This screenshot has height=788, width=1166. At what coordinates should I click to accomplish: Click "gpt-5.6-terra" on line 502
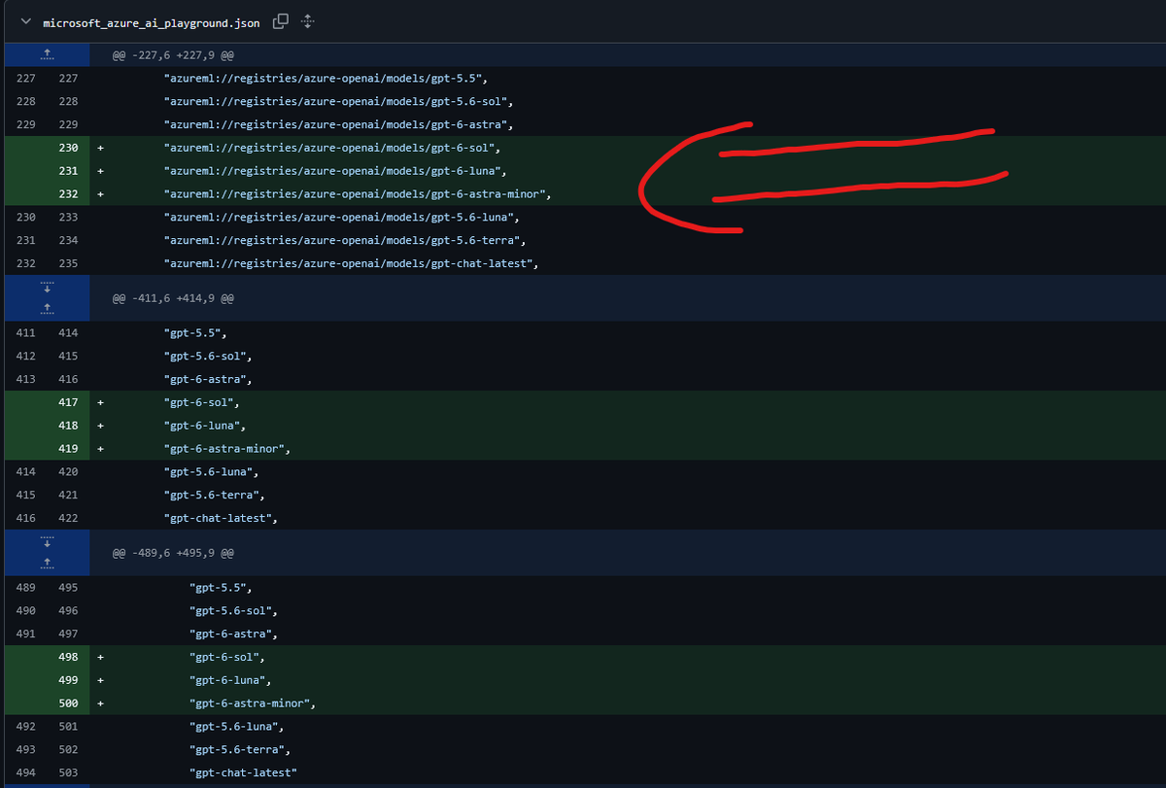pos(240,749)
